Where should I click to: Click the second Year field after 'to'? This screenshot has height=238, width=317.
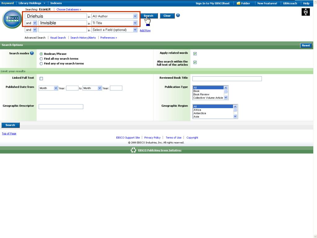click(x=116, y=88)
